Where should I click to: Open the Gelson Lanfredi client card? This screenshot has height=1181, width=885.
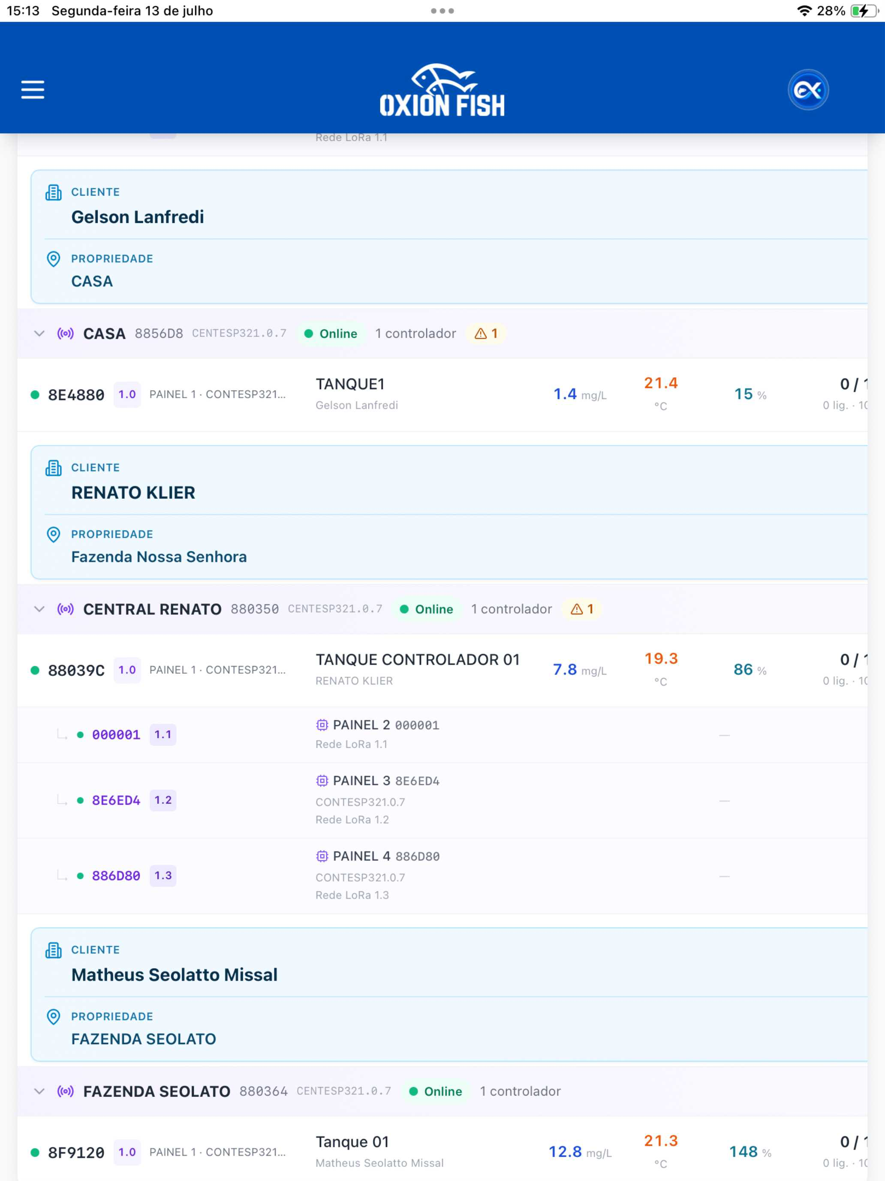pyautogui.click(x=449, y=237)
